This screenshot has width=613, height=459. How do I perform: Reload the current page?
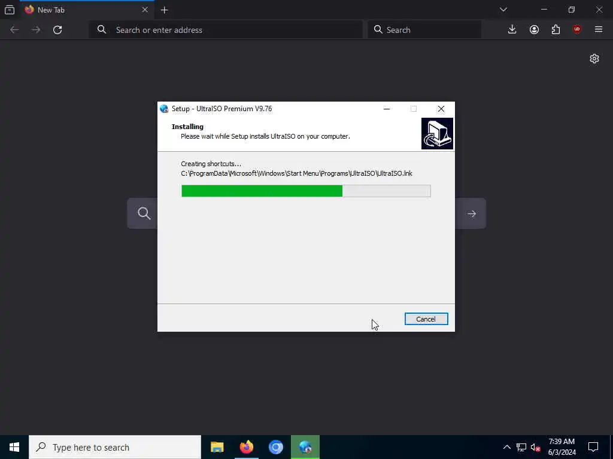[x=57, y=30]
